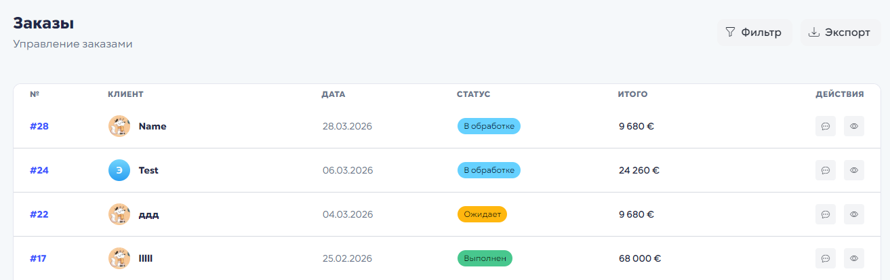890x280 pixels.
Task: Click eye view icon for order #17
Action: (853, 258)
